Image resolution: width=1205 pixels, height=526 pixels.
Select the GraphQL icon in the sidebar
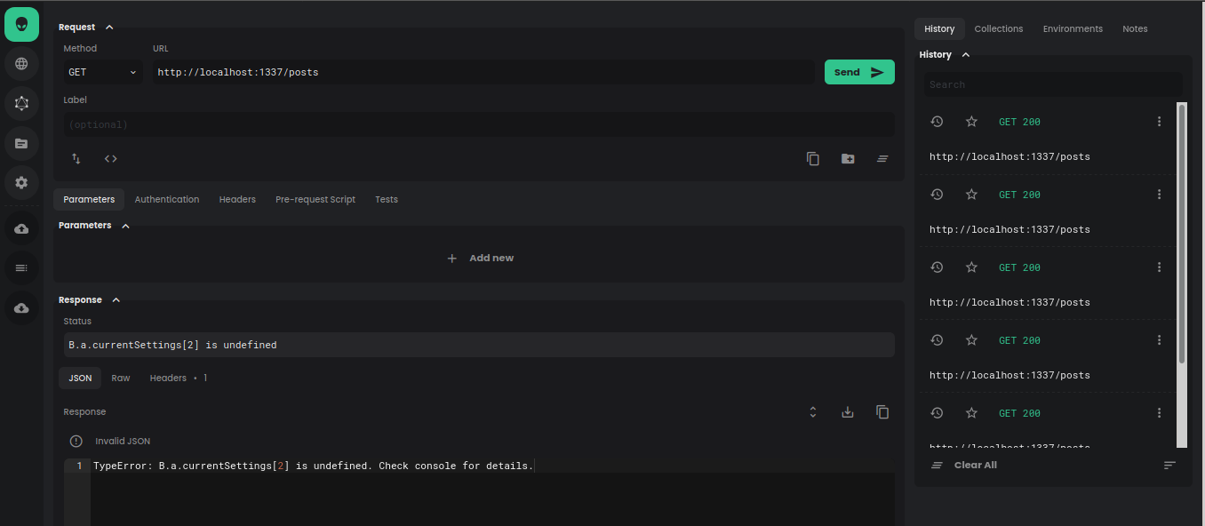21,103
